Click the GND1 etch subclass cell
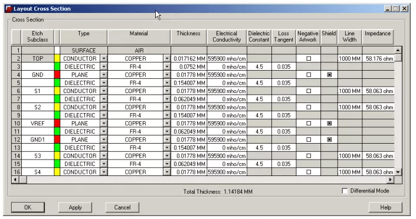 37,140
